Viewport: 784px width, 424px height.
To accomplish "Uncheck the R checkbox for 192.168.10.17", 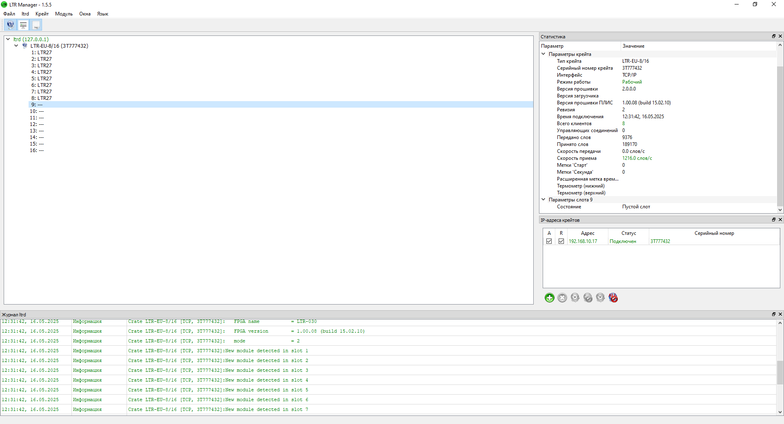I will (x=561, y=241).
